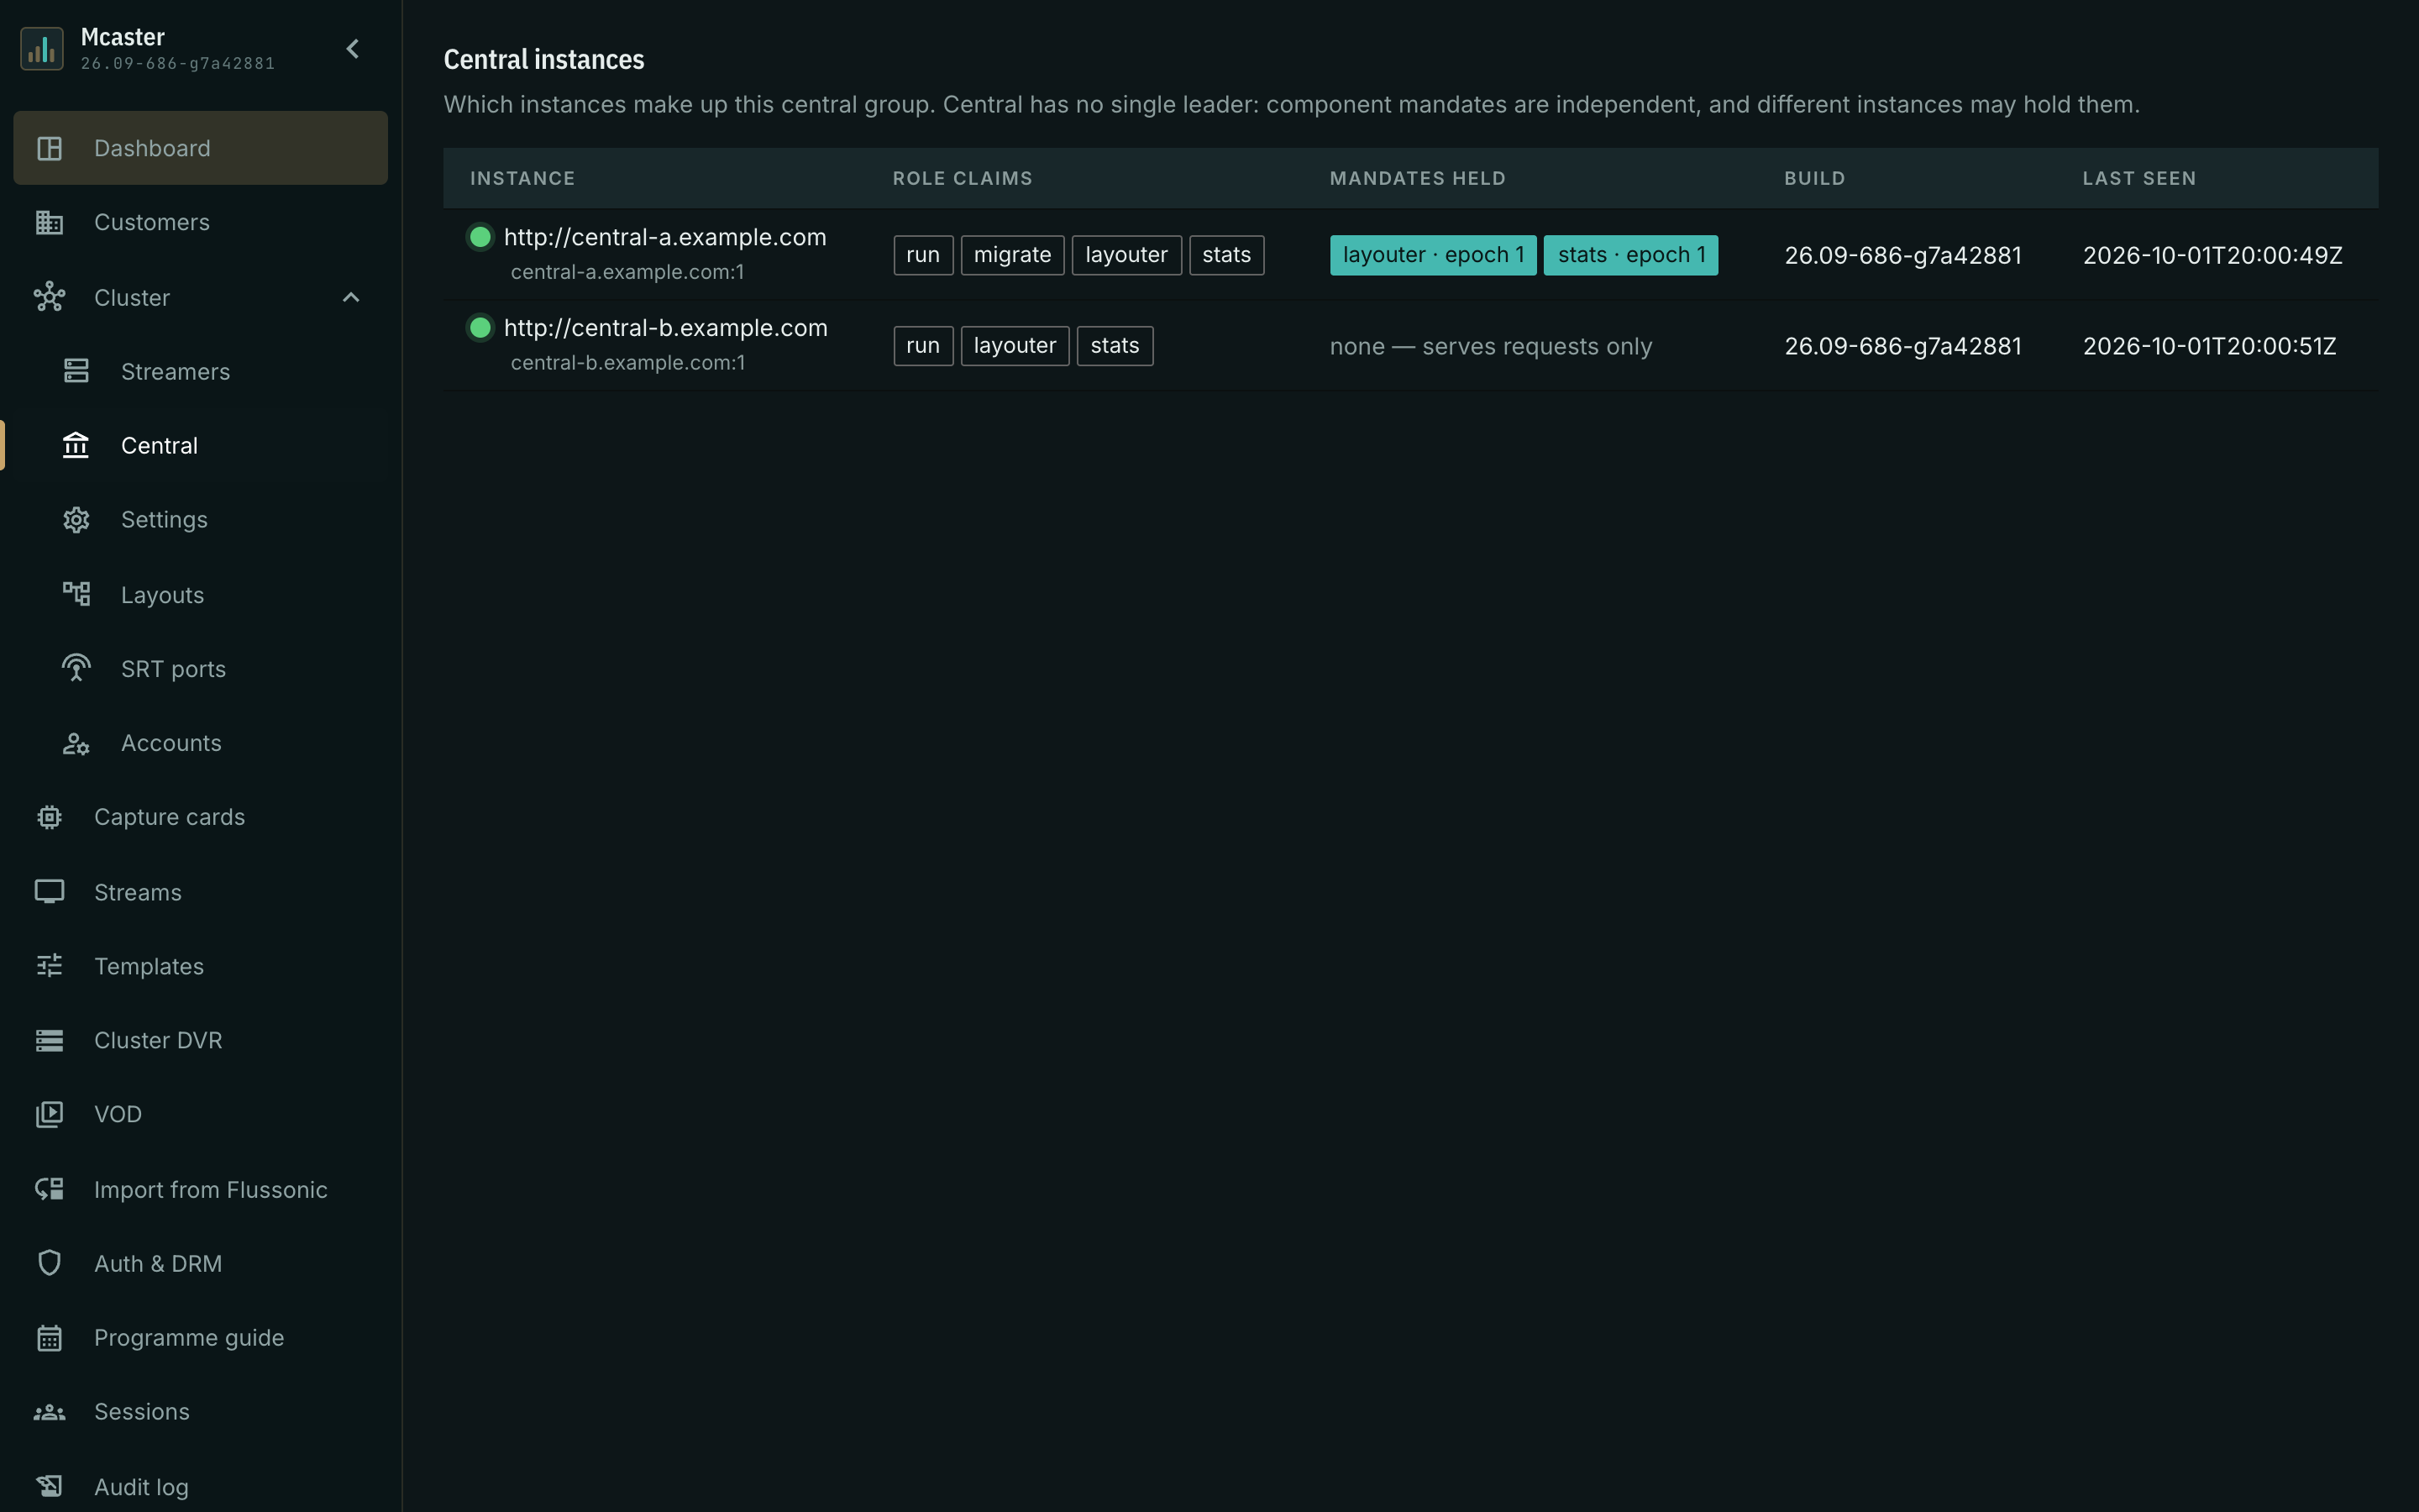
Task: Open Customers menu entry
Action: point(201,222)
